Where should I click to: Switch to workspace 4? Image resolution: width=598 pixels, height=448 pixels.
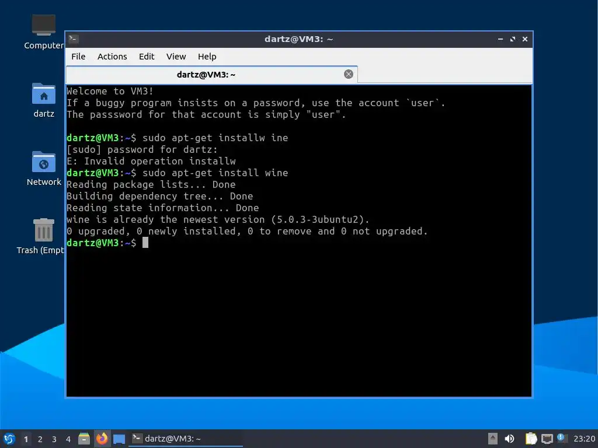coord(68,439)
